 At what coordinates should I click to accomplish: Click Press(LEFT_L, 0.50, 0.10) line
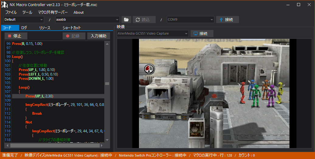38,74
